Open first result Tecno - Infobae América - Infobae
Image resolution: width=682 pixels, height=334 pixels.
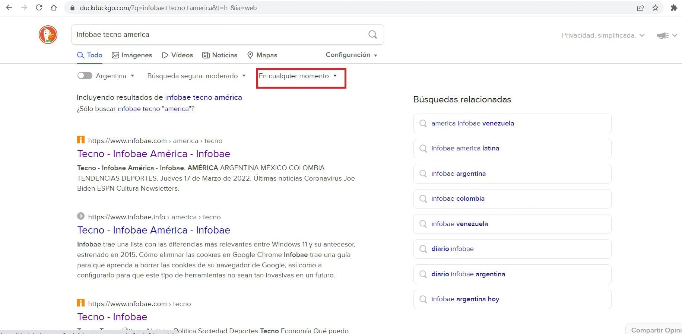[153, 154]
